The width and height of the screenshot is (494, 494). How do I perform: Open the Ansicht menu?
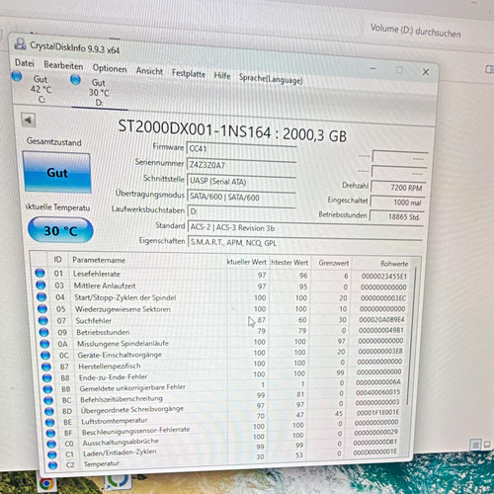coord(149,71)
